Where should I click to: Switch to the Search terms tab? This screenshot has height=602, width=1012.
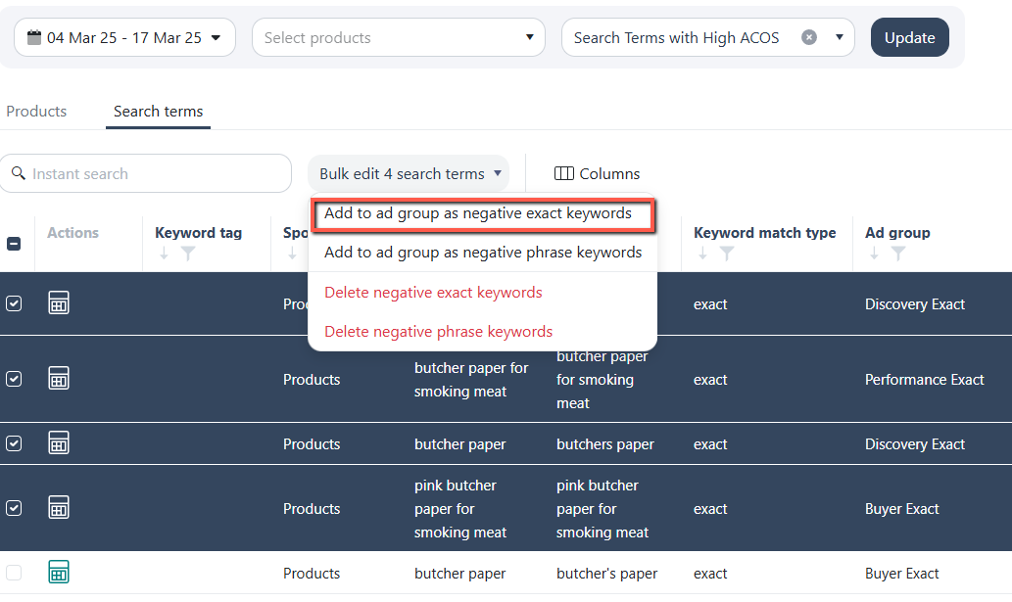(158, 111)
